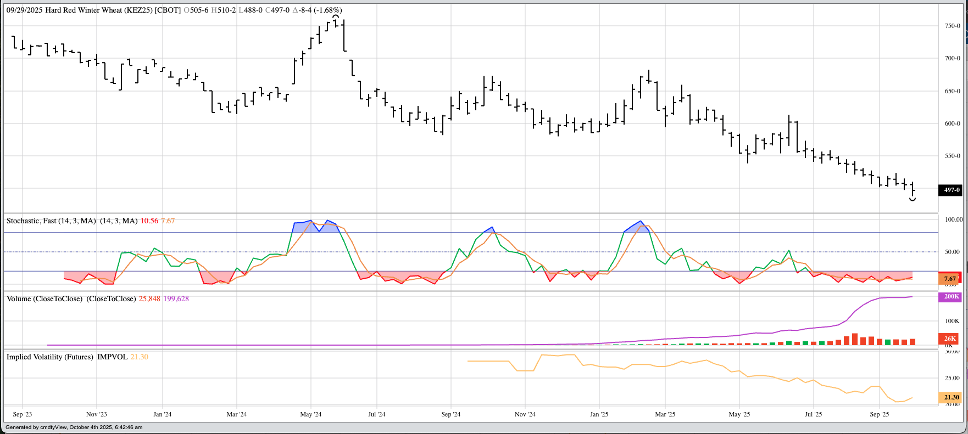Click the black 497-0 last price badge

[x=952, y=190]
